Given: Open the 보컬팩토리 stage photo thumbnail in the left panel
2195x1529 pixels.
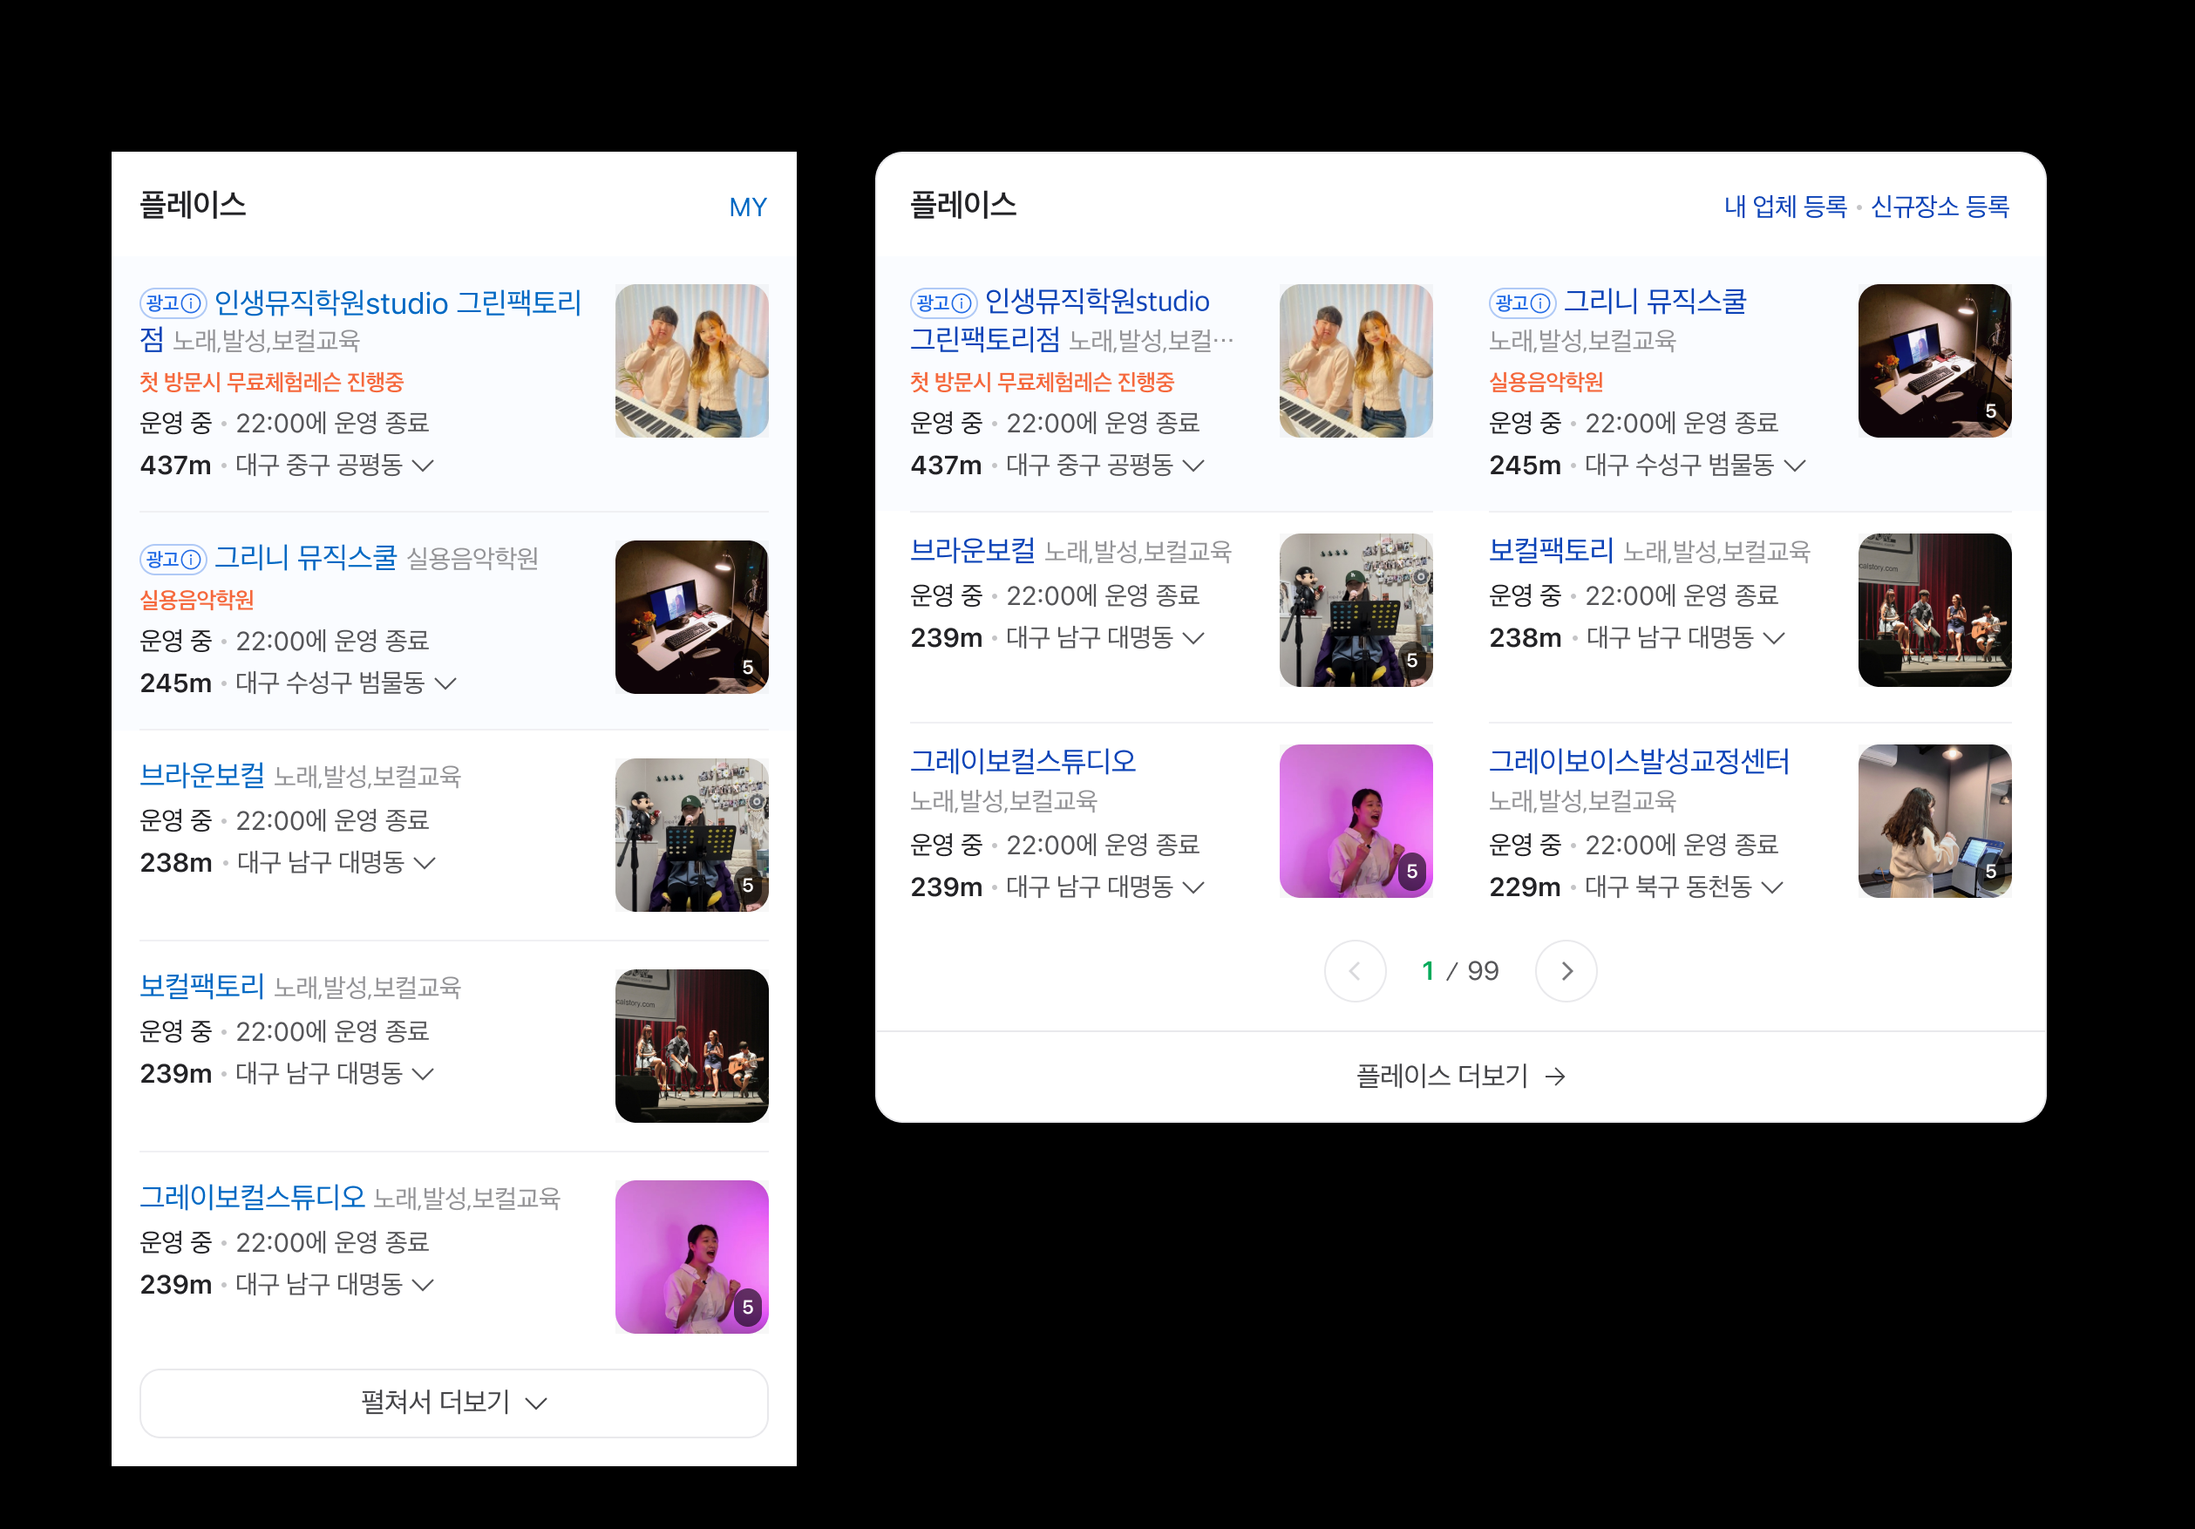Looking at the screenshot, I should click(691, 1046).
